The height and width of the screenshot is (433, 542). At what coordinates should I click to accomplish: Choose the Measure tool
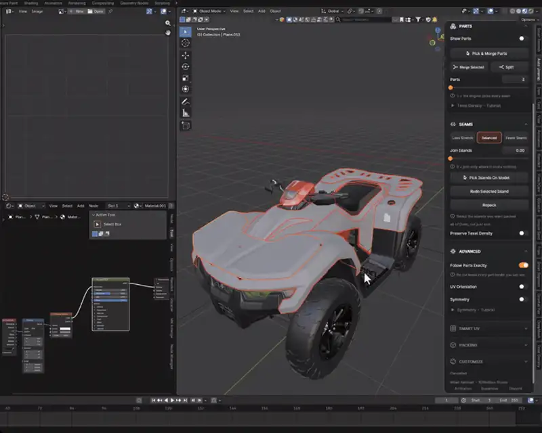pyautogui.click(x=186, y=113)
